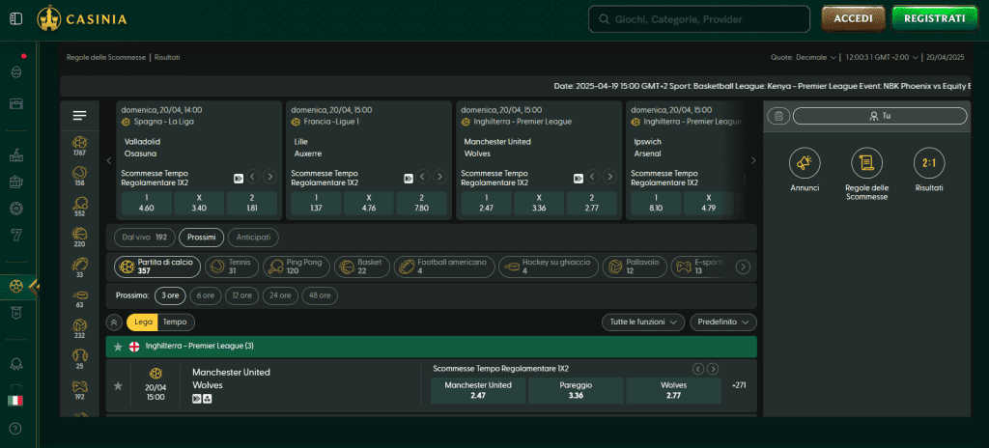Open the bet slip clipboard icon
989x448 pixels.
tap(778, 116)
